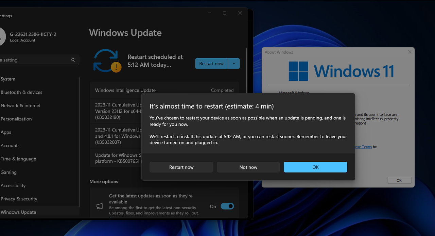Click the user avatar in Settings
This screenshot has width=435, height=236.
point(2,37)
